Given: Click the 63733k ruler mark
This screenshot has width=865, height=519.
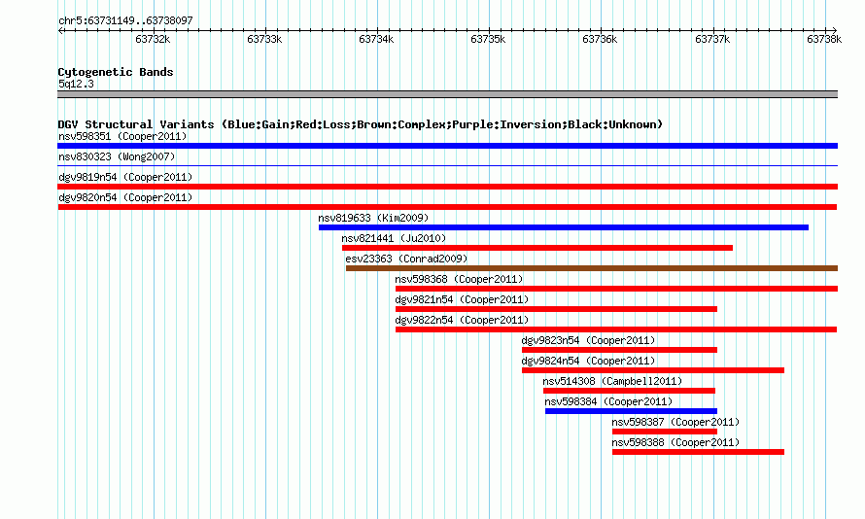Looking at the screenshot, I should [x=264, y=39].
